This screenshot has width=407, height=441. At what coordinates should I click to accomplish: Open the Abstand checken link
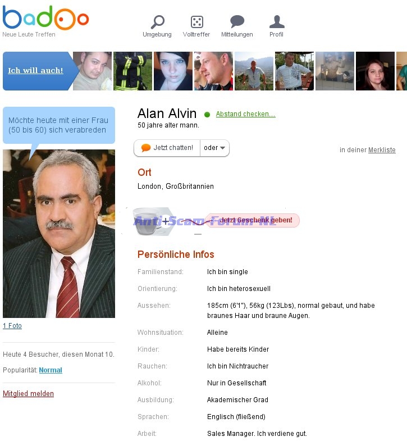(x=246, y=114)
